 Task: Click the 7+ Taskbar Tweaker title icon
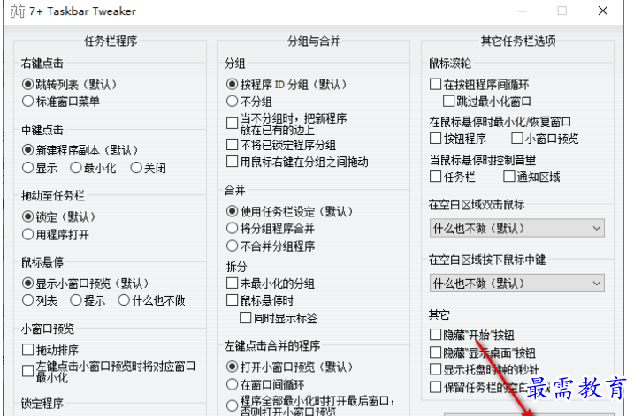(x=18, y=11)
